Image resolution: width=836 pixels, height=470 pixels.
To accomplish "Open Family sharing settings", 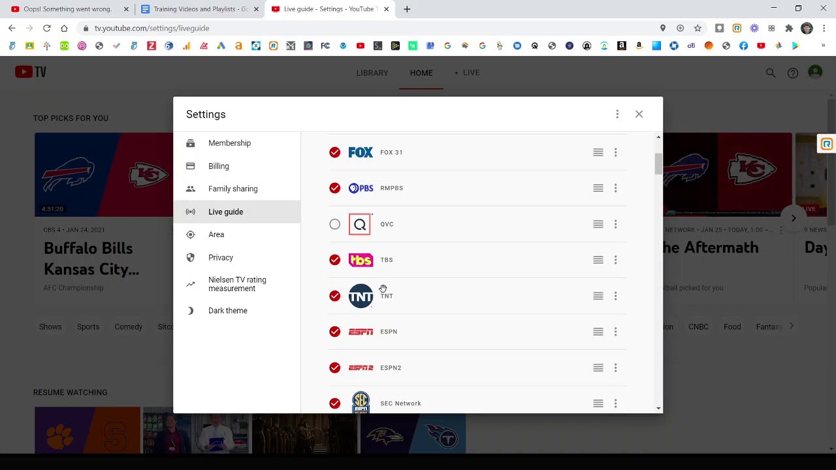I will 236,189.
